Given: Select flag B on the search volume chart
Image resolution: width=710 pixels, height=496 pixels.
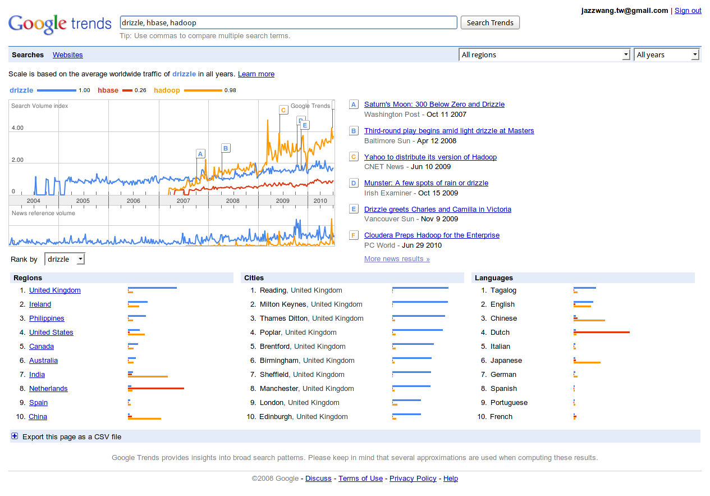Looking at the screenshot, I should click(x=226, y=148).
